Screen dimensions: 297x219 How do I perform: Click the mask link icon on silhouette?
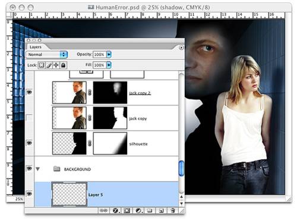pyautogui.click(x=90, y=143)
